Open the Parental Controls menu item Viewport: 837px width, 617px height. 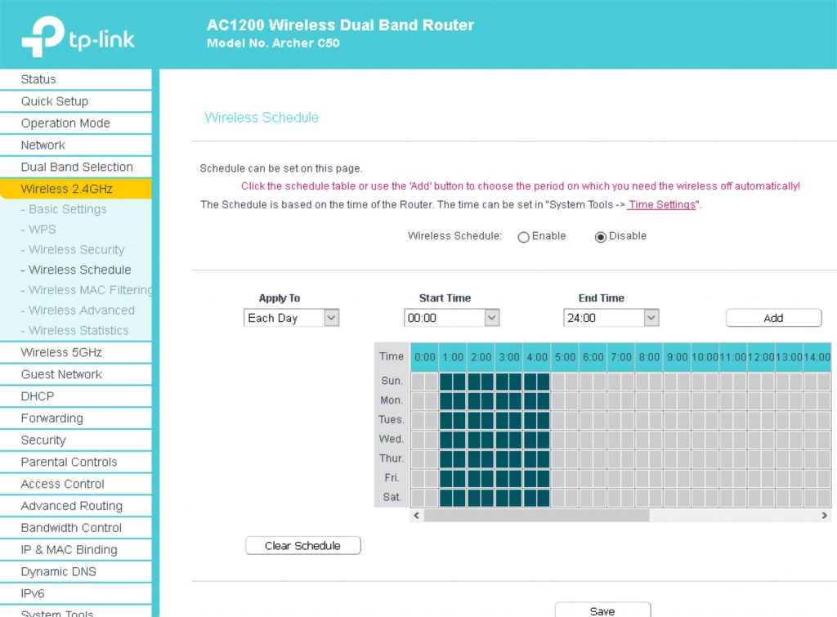tap(76, 463)
